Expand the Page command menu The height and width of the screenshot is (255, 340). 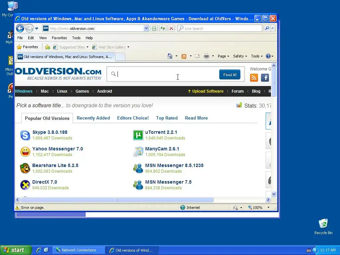point(223,56)
